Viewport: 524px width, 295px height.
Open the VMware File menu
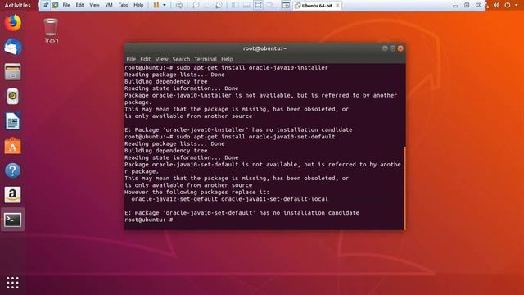pyautogui.click(x=66, y=5)
